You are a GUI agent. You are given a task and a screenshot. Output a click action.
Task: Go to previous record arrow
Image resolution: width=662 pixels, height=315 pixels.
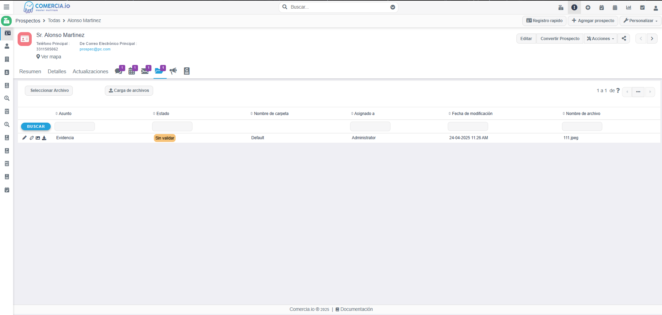point(641,38)
